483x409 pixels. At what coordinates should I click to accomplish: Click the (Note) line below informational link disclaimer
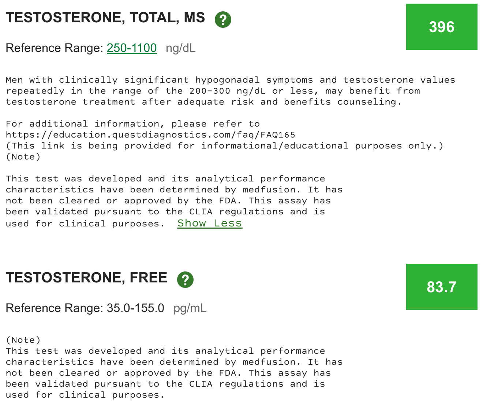pyautogui.click(x=23, y=157)
